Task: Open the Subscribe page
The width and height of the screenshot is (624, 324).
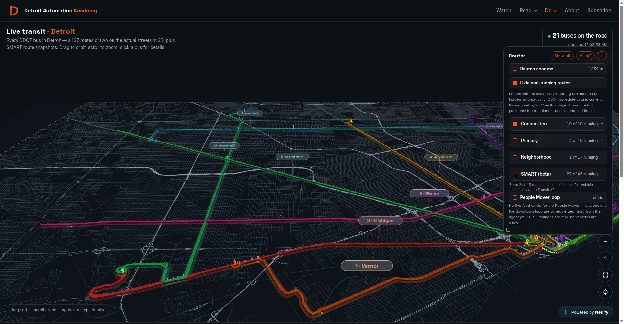Action: click(x=599, y=11)
